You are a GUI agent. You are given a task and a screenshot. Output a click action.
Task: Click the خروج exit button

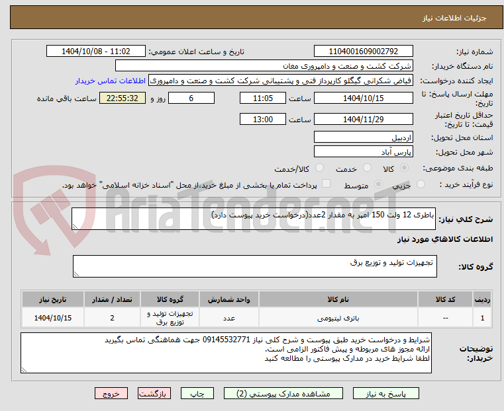click(x=111, y=393)
